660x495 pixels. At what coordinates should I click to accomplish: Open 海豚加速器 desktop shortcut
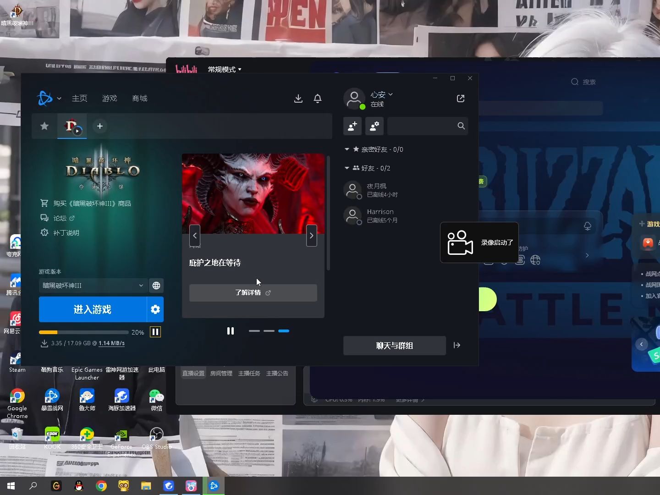pyautogui.click(x=122, y=400)
